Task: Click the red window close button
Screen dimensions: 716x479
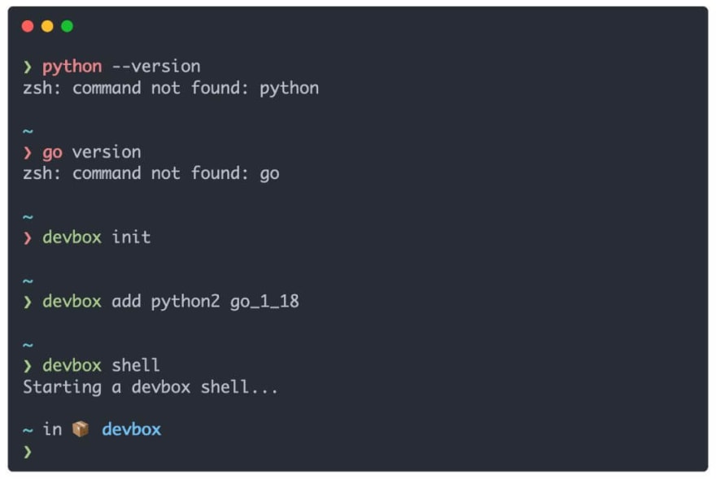Action: click(28, 26)
